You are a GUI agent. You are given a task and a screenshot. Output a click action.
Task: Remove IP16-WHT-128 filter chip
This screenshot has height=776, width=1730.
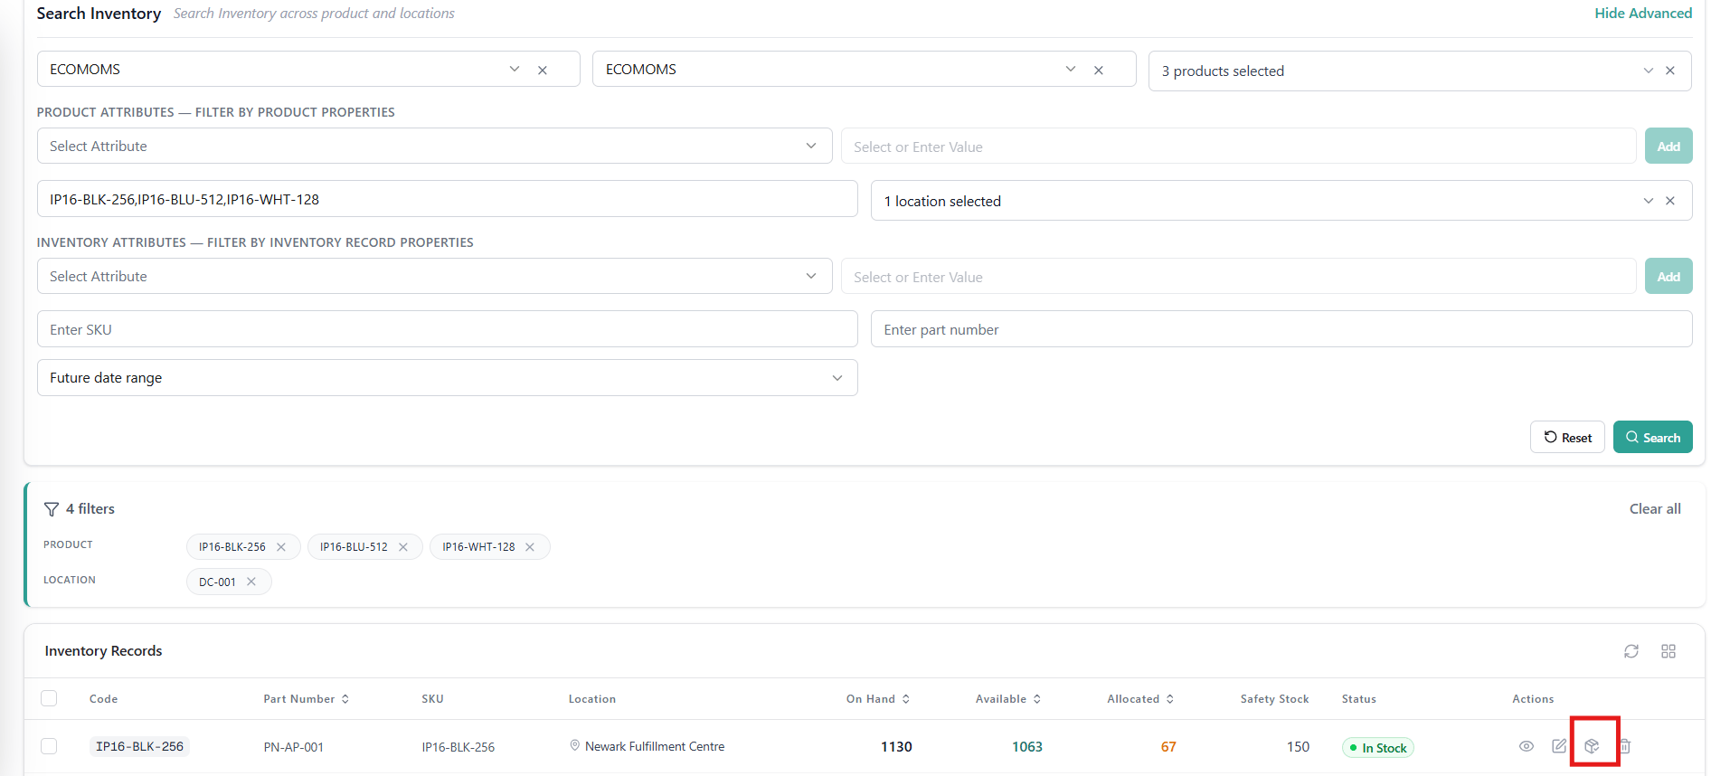tap(530, 547)
